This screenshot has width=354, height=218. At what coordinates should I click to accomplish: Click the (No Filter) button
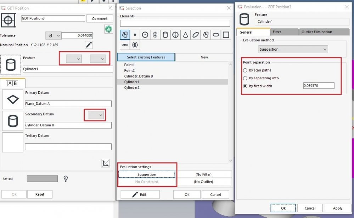203,174
